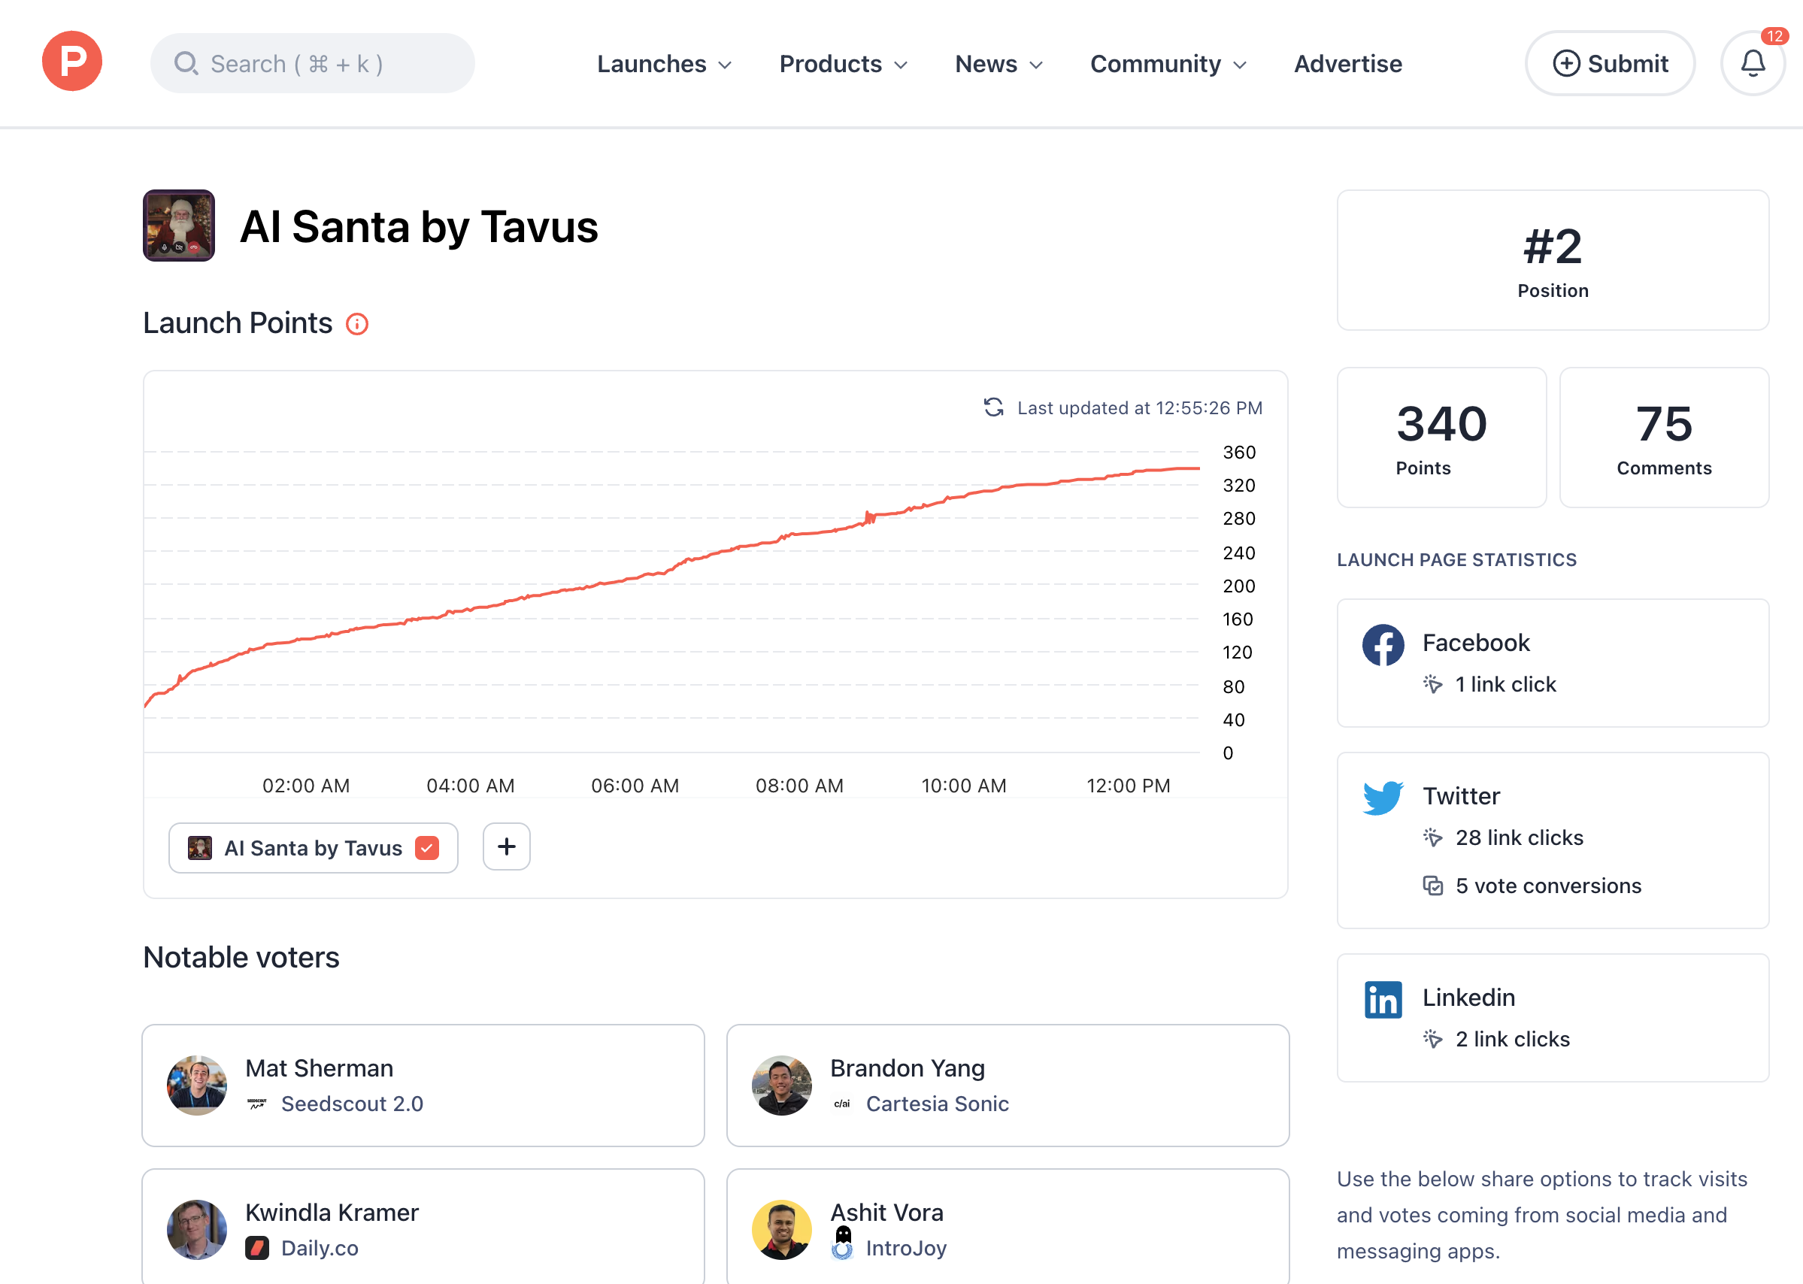Click the #2 Position card
This screenshot has height=1284, width=1803.
pyautogui.click(x=1553, y=260)
